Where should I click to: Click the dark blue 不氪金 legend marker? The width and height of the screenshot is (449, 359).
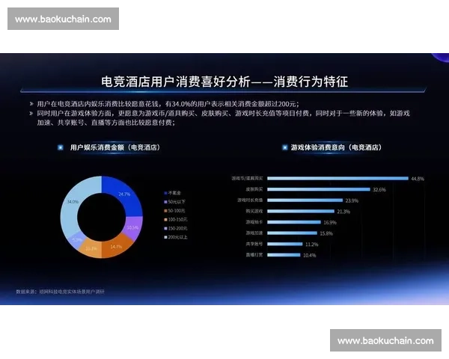[x=165, y=191]
